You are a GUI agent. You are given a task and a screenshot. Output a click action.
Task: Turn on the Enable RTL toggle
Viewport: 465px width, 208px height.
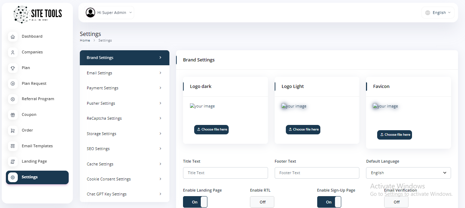(x=262, y=202)
